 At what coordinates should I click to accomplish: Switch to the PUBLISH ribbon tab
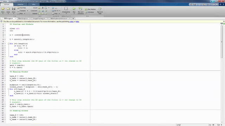point(20,5)
